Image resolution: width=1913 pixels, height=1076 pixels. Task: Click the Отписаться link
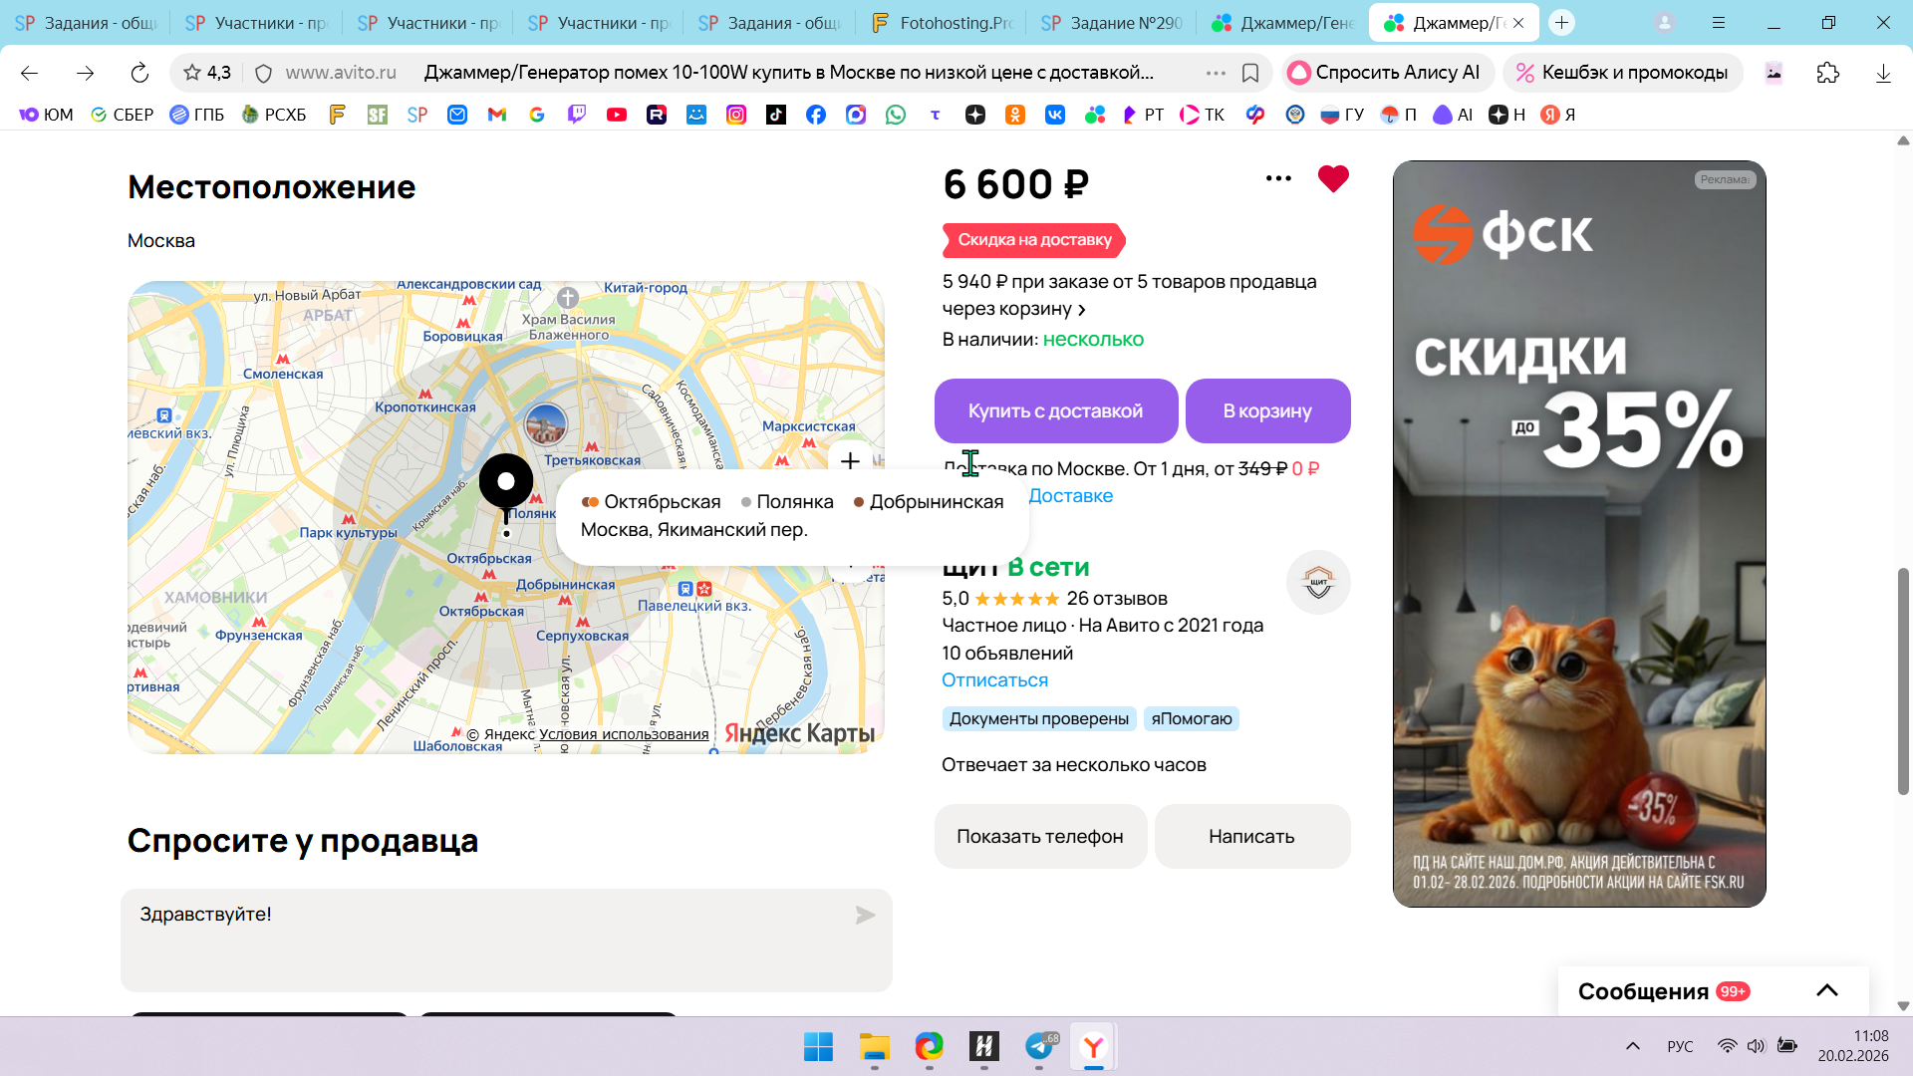(994, 680)
